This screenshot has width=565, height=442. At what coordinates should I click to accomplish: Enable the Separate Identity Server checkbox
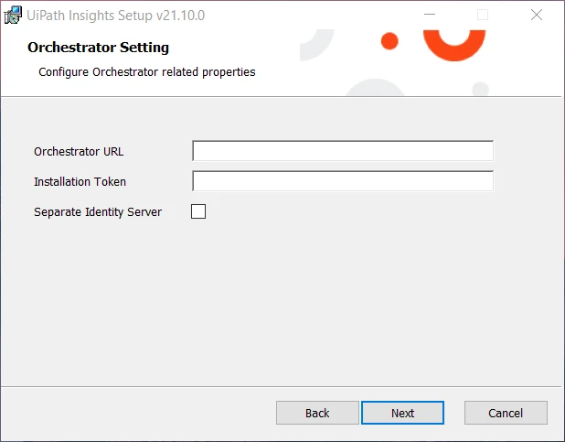[x=198, y=211]
